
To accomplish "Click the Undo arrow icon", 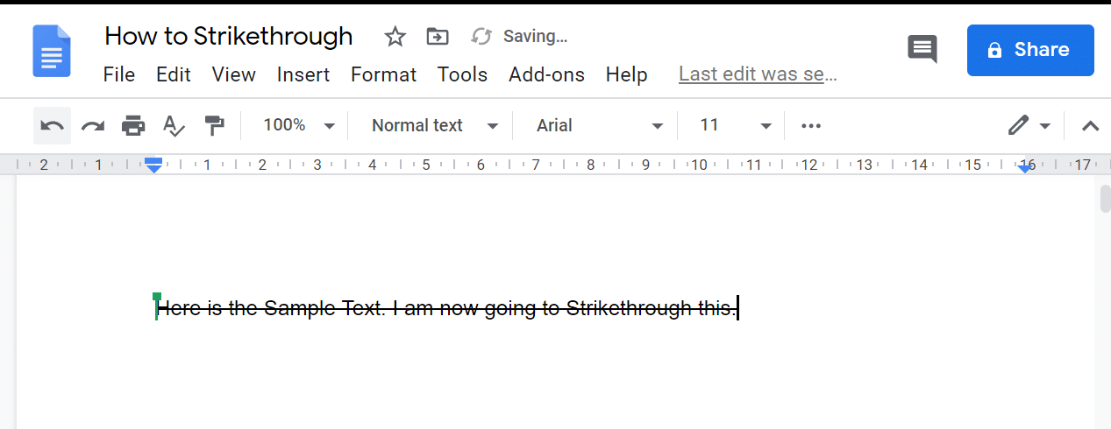I will 53,126.
